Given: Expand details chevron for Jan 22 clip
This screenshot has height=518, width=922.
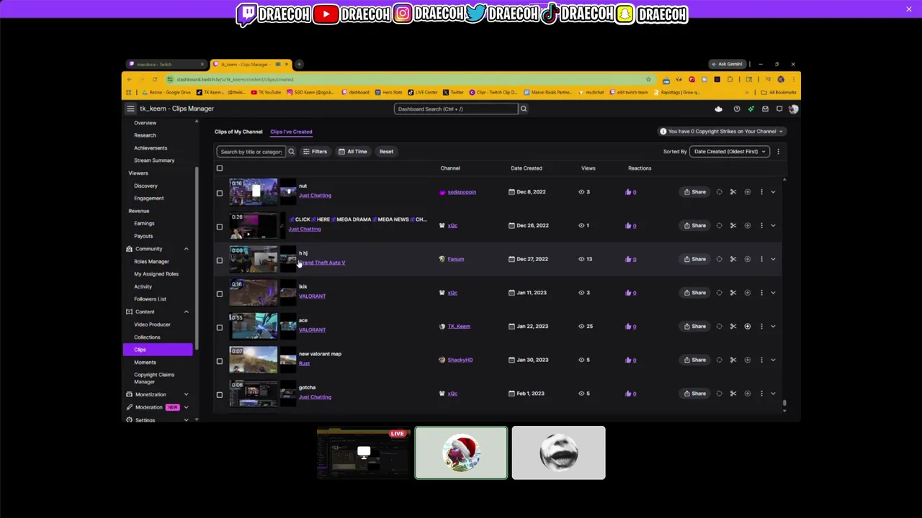Looking at the screenshot, I should [773, 326].
